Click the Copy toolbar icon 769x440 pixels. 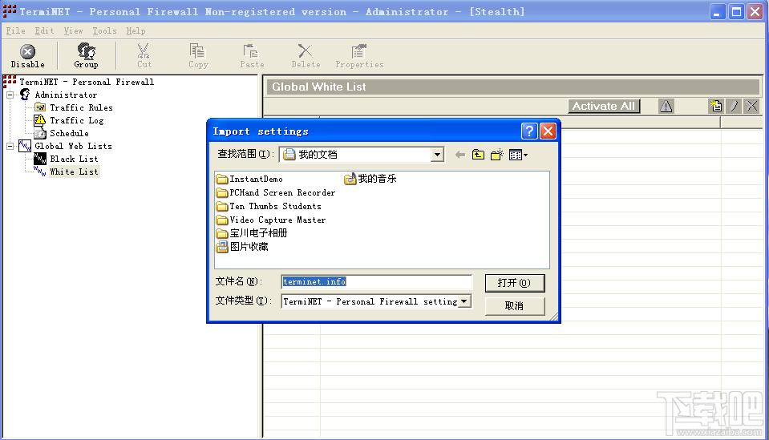pos(197,51)
